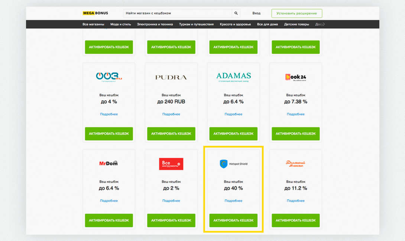Open the Все инструменты red logo

pos(171,164)
